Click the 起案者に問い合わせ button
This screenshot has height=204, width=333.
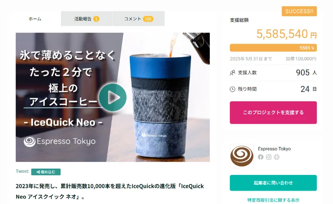[x=273, y=183]
